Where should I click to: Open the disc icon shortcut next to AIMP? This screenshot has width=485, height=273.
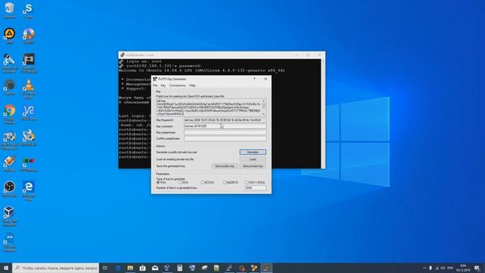click(x=29, y=36)
